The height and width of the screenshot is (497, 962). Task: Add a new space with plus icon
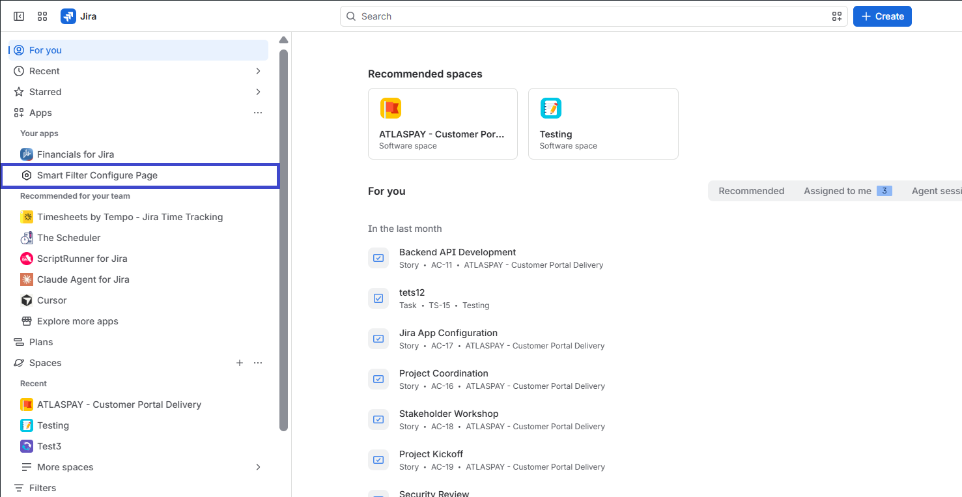240,363
